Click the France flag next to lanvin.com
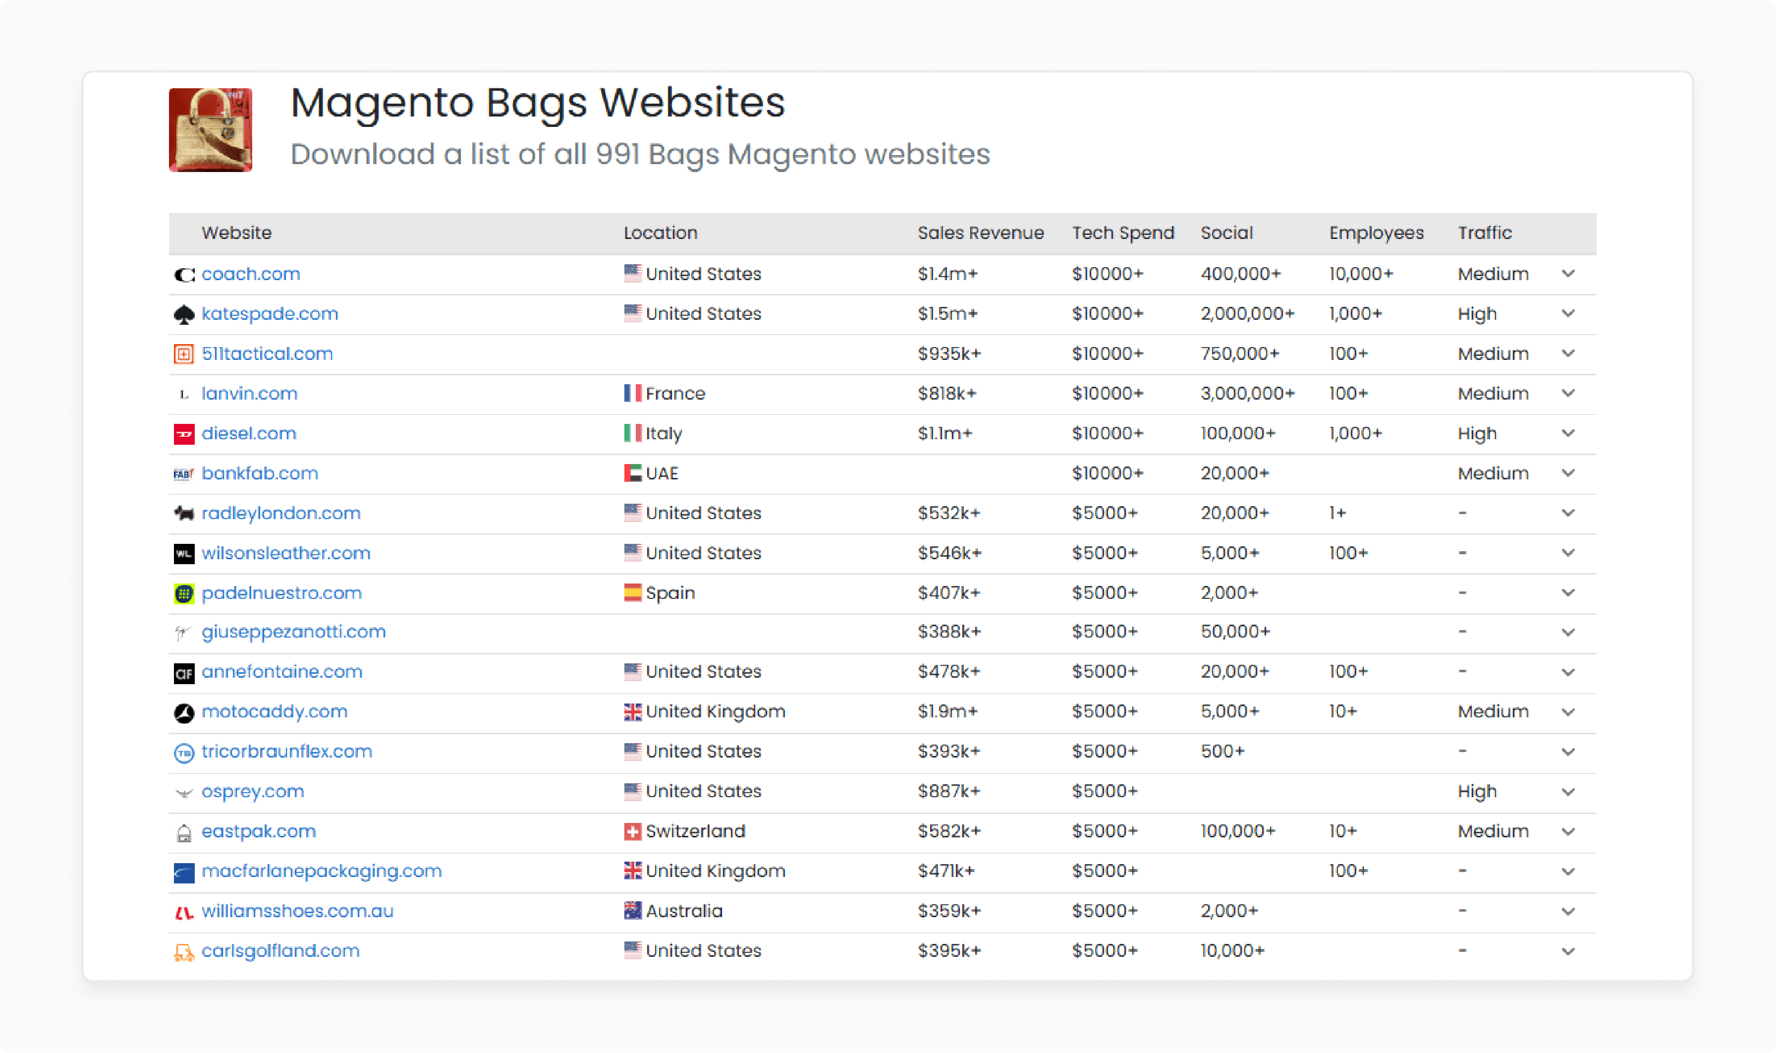The height and width of the screenshot is (1053, 1776). point(633,393)
